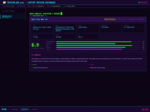The width and height of the screenshot is (150, 112).
Task: Click the SORT DATE_DESC status entry
Action: (x=69, y=6)
